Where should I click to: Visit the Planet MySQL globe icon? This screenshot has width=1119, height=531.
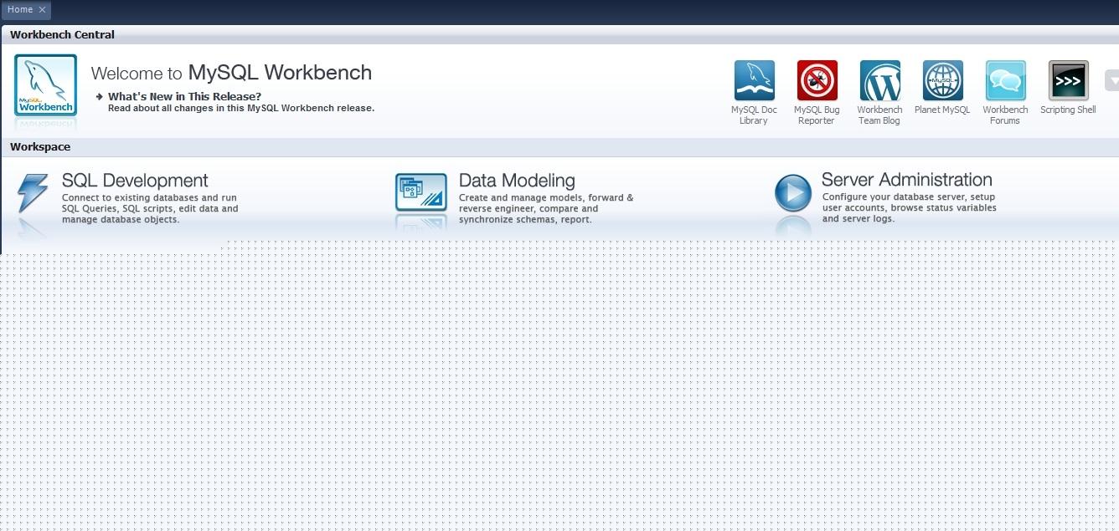click(x=942, y=80)
